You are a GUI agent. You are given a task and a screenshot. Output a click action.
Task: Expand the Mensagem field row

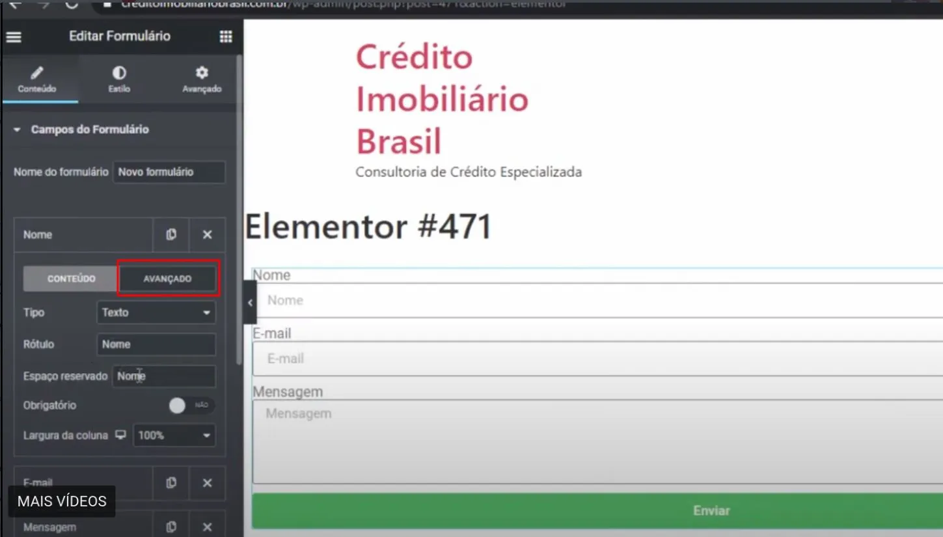pos(83,527)
